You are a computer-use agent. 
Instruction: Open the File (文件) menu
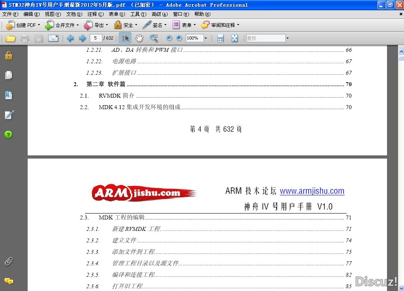[x=10, y=14]
